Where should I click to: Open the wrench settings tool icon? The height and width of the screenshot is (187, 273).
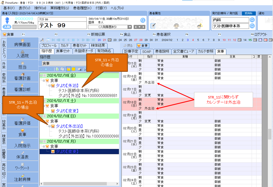point(42,40)
